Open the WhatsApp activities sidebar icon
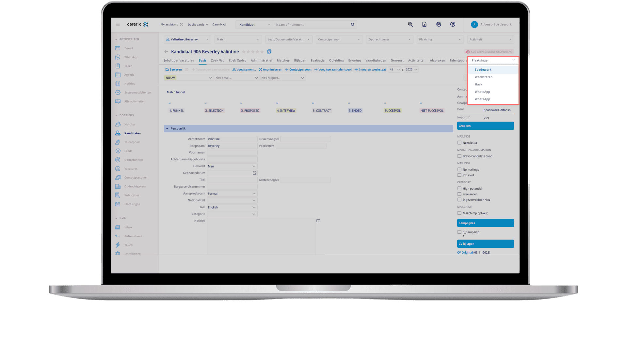This screenshot has width=627, height=352. (x=118, y=57)
